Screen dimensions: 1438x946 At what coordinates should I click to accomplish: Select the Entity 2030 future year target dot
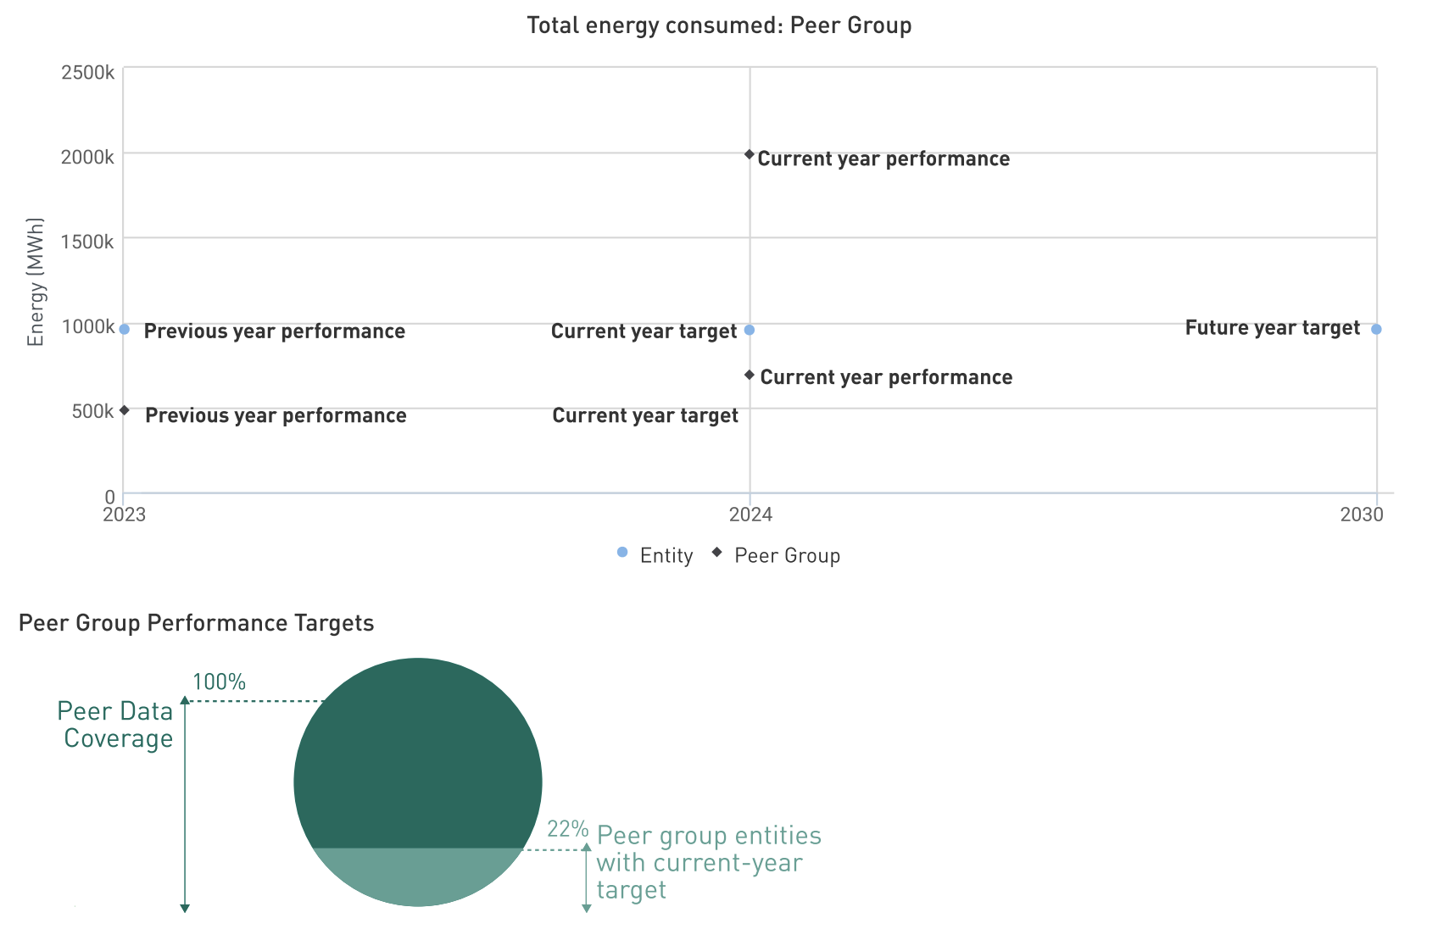(1376, 329)
